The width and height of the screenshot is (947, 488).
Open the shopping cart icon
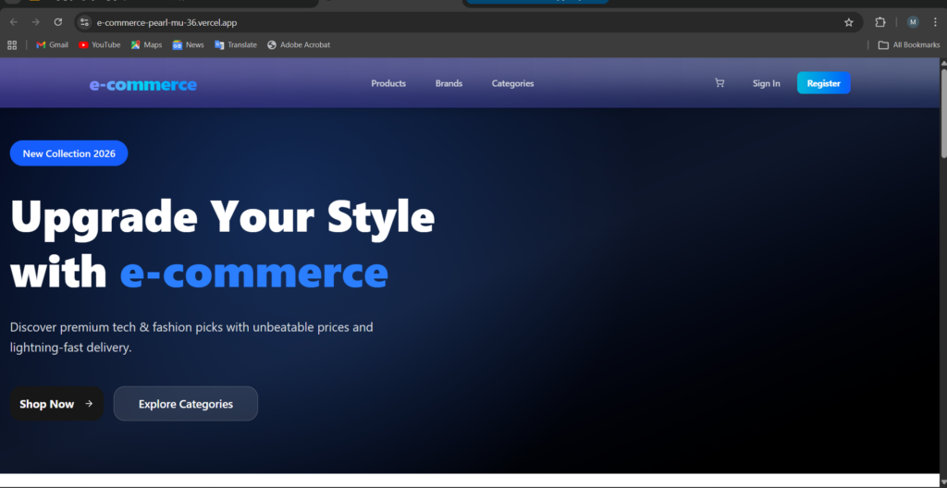coord(719,83)
